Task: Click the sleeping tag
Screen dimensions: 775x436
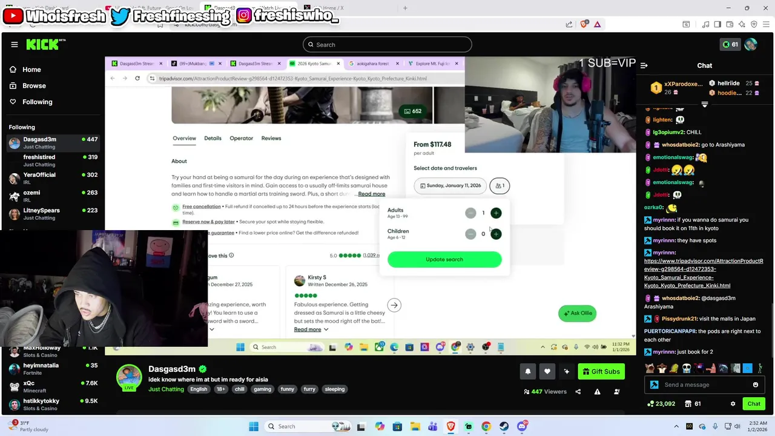Action: click(334, 389)
